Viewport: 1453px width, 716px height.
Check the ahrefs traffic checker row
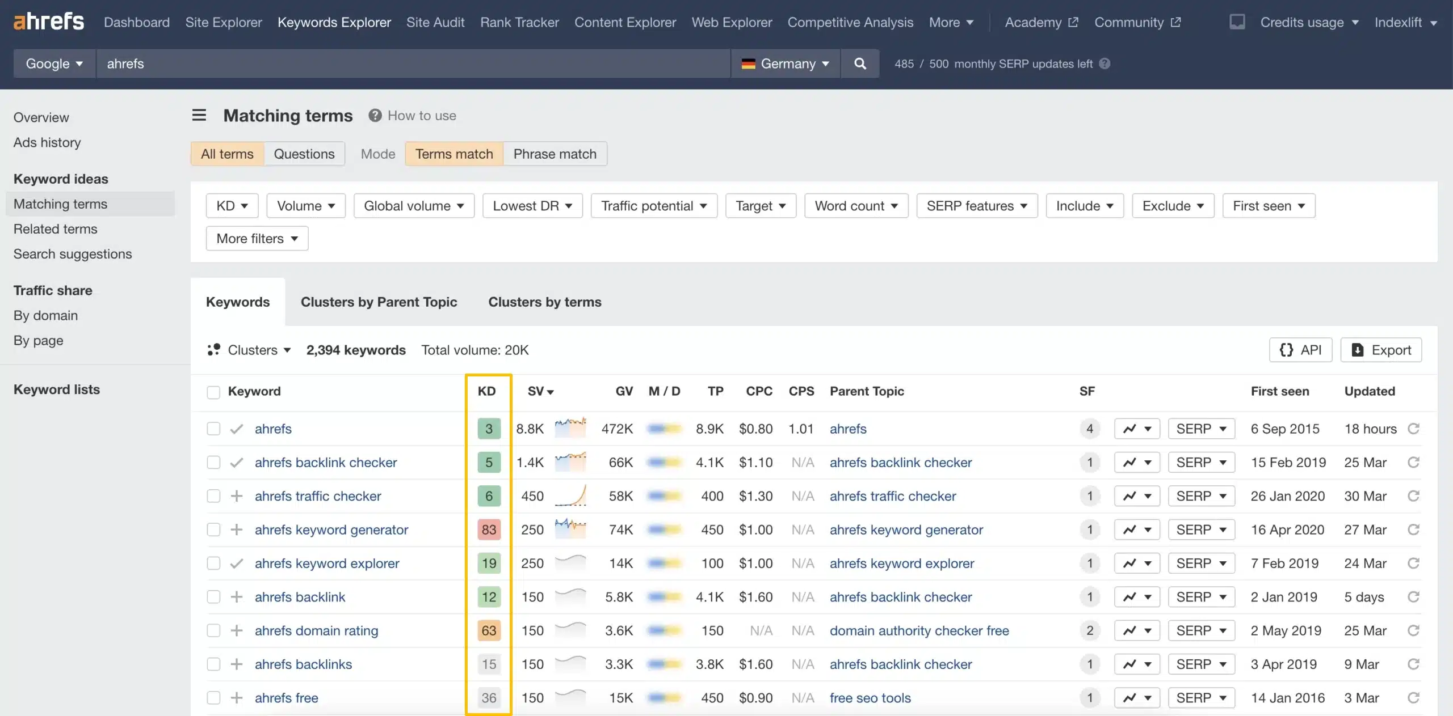[x=213, y=496]
